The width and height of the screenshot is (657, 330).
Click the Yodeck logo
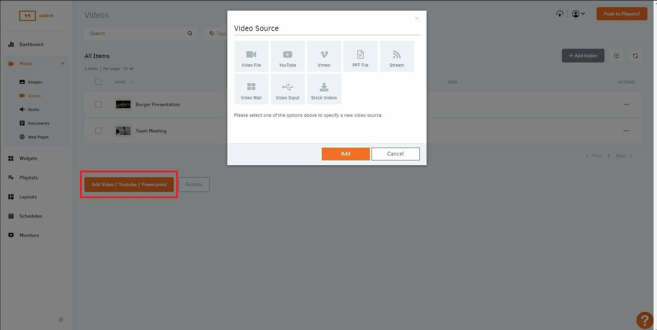[x=36, y=15]
